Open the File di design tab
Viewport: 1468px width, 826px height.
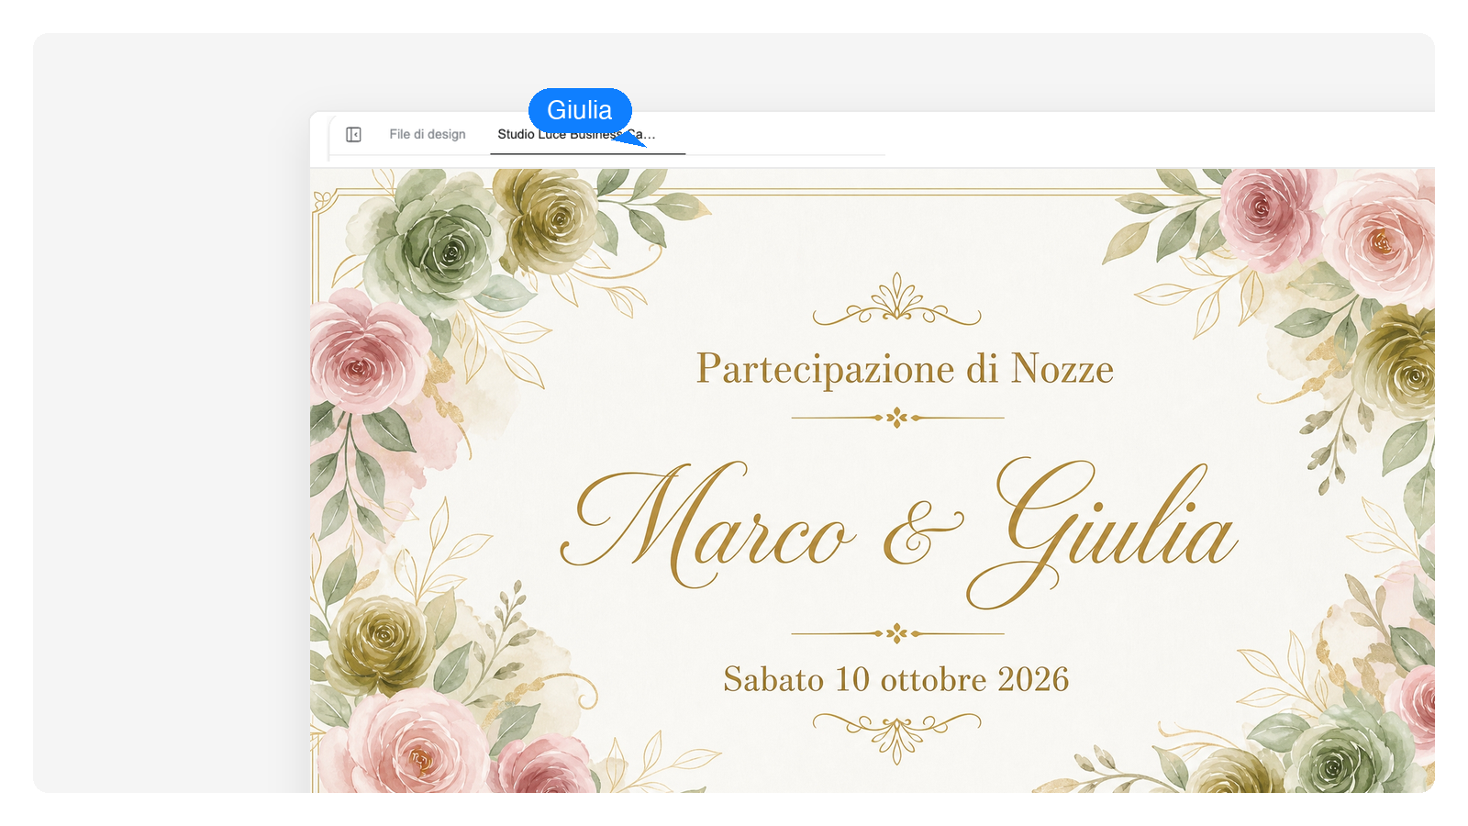coord(428,134)
